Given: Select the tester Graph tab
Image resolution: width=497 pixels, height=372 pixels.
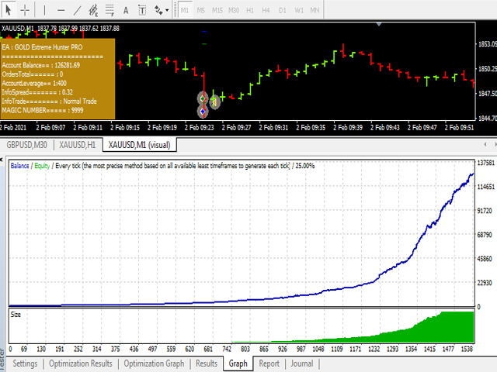Looking at the screenshot, I should coord(238,363).
